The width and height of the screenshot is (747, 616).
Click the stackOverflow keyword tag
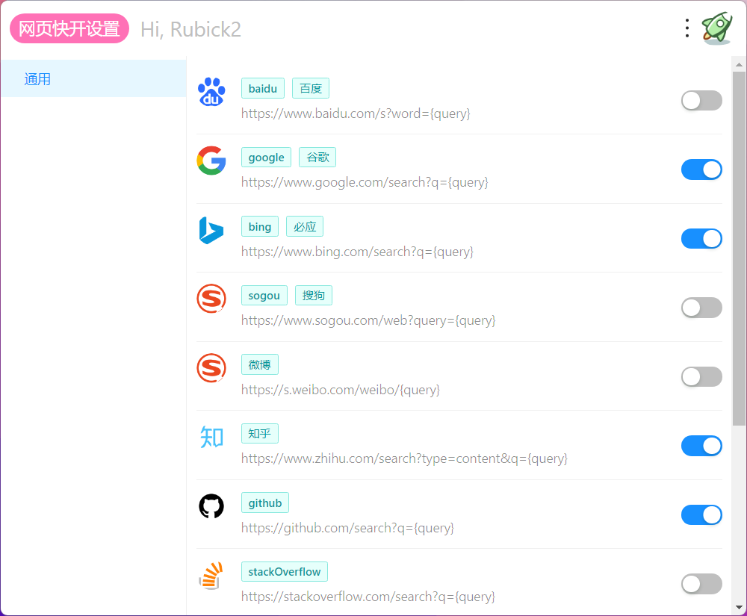coord(285,572)
